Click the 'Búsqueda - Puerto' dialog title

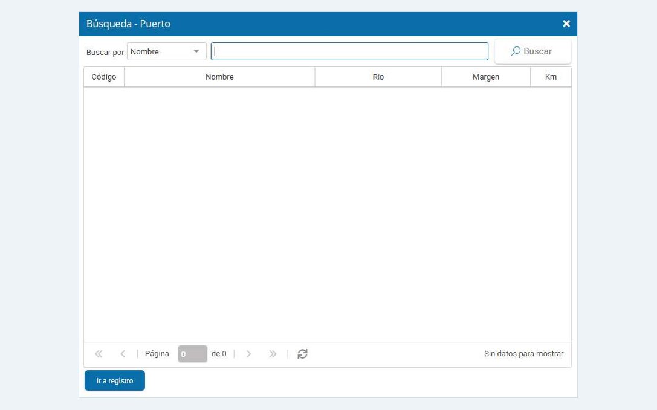coord(128,24)
